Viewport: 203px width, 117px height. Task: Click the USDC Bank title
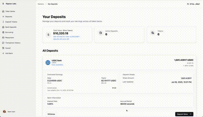(x=56, y=60)
